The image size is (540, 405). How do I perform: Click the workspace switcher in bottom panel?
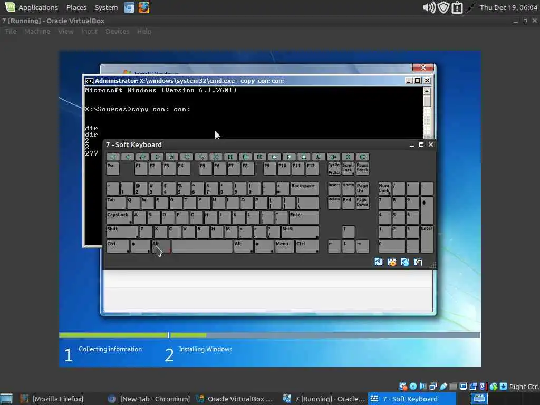click(x=479, y=399)
